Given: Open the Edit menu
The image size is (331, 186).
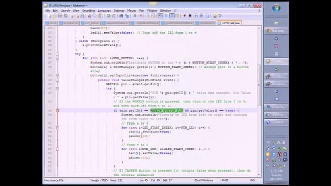Looking at the screenshot, I should [55, 11].
